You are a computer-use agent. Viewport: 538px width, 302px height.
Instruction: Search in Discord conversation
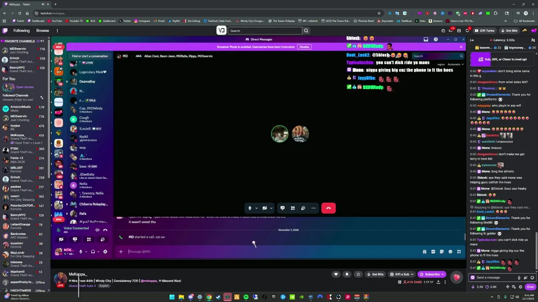[438, 56]
